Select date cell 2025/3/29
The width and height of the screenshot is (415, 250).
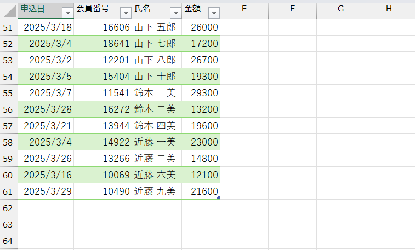(46, 191)
